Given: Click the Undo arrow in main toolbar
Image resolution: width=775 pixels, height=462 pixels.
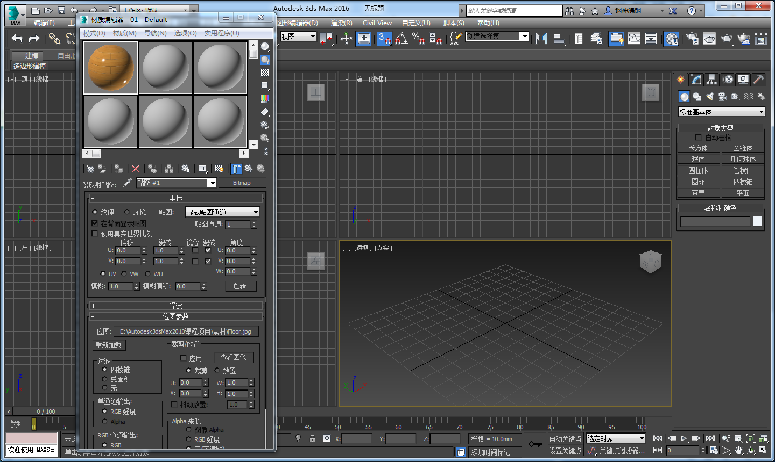Looking at the screenshot, I should [17, 38].
